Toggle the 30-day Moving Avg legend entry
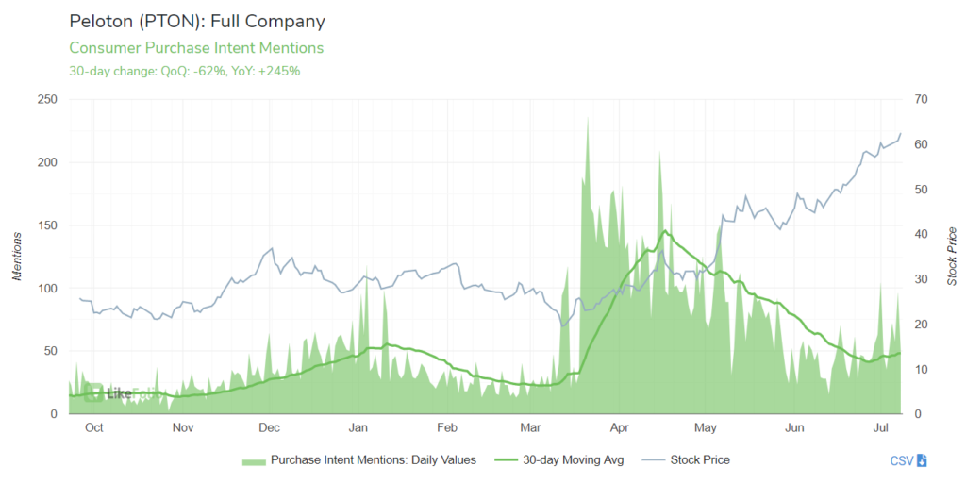Screen dimensions: 966x484 [559, 460]
